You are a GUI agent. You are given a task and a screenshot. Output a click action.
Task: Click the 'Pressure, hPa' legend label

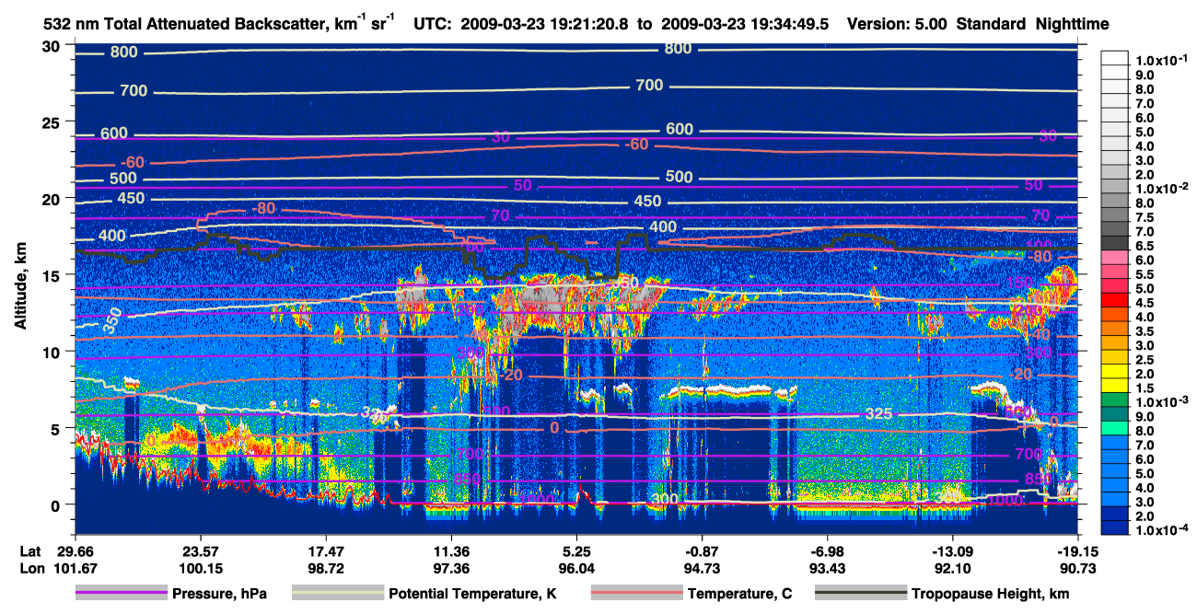point(217,594)
